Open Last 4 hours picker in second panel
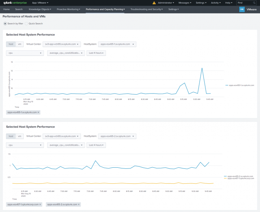The height and width of the screenshot is (212, 260). click(96, 145)
